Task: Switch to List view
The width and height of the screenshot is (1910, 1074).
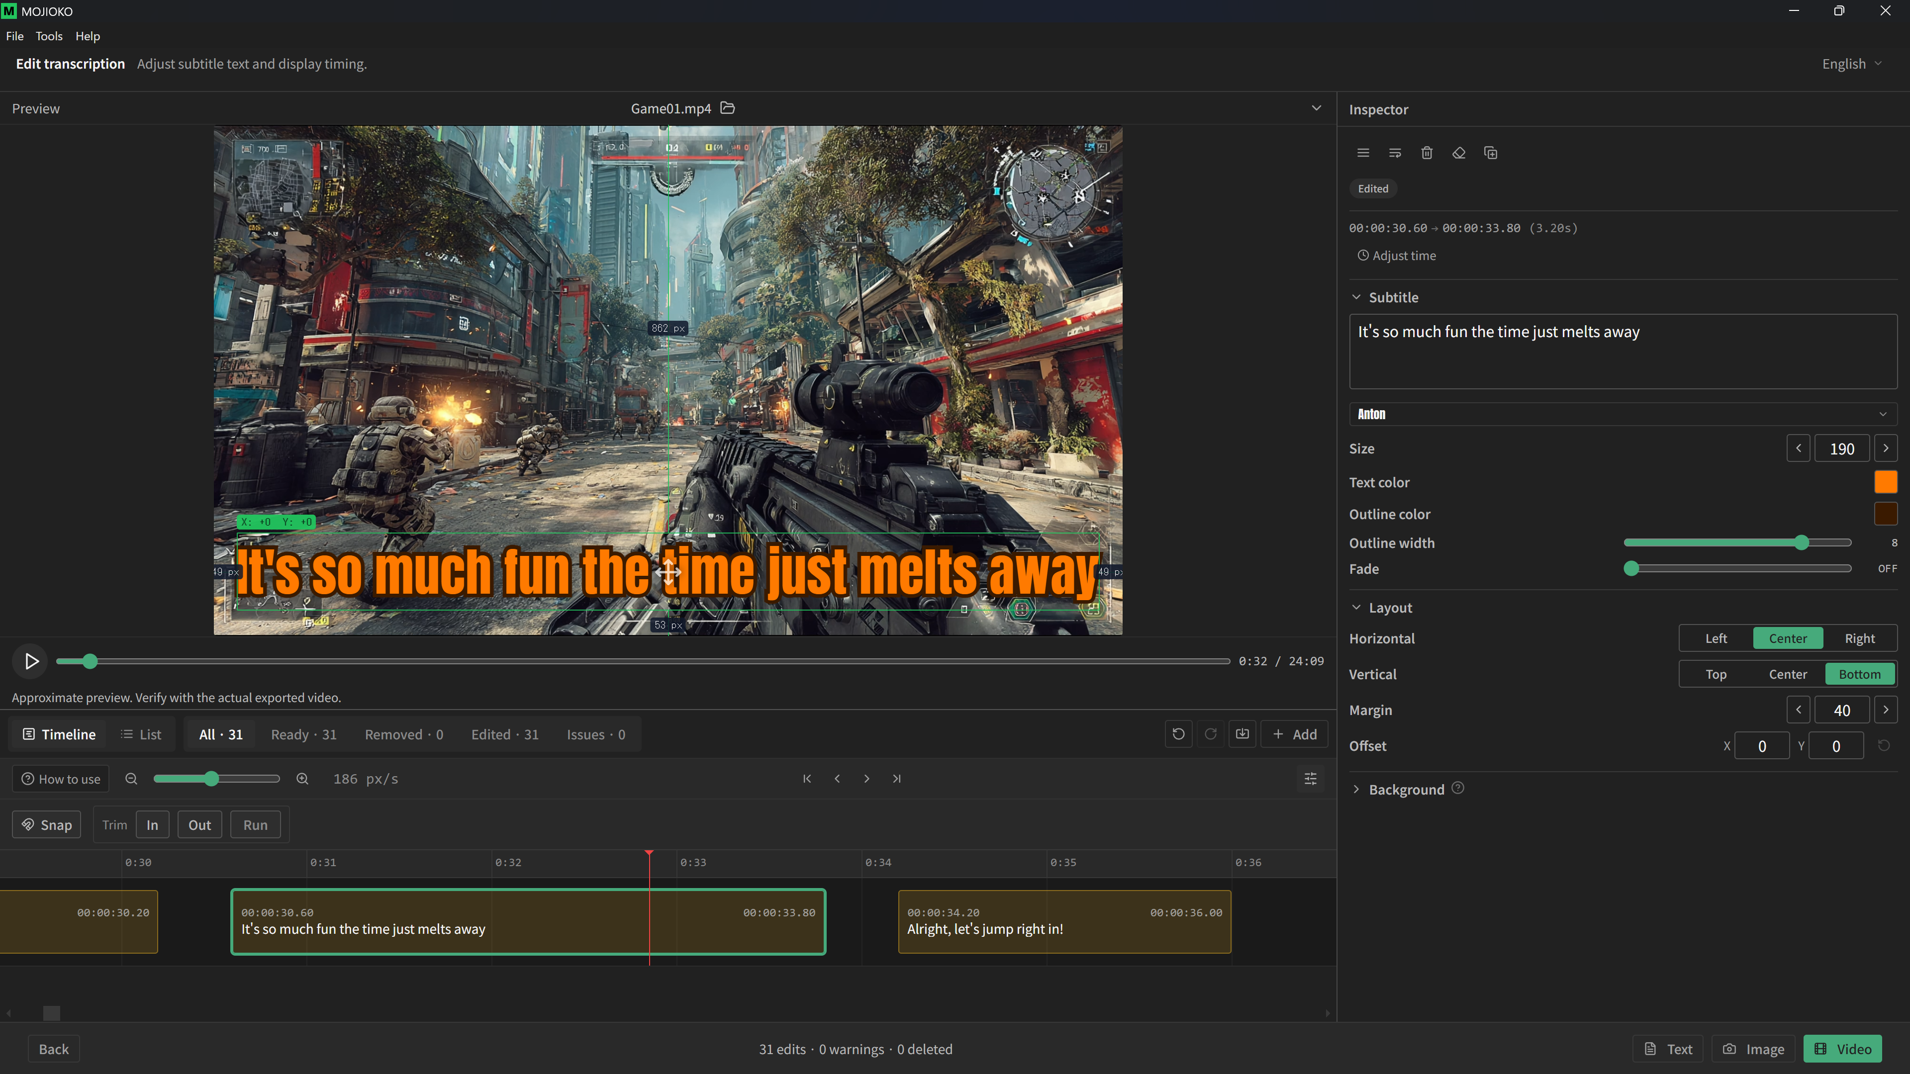Action: (x=141, y=734)
